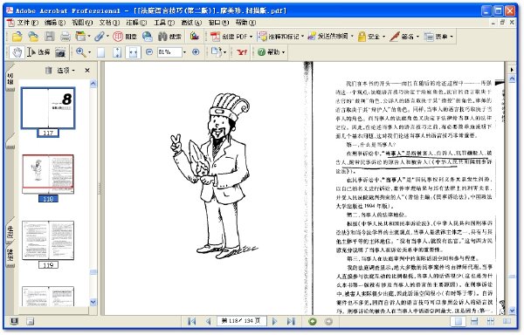This screenshot has width=524, height=335.
Task: Open the Edit (编辑) menu
Action: click(55, 23)
